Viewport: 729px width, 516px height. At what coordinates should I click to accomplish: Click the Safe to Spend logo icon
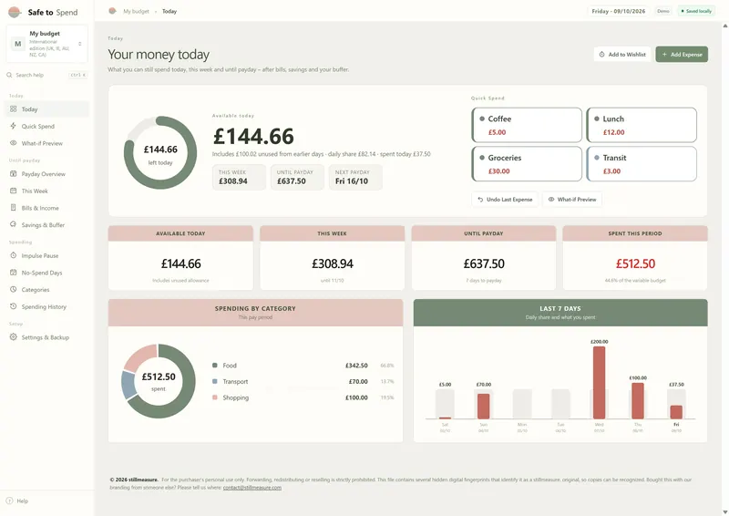pos(15,12)
